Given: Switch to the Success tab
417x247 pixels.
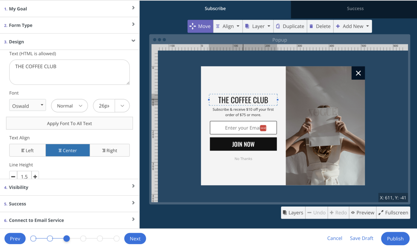Looking at the screenshot, I should click(x=355, y=9).
